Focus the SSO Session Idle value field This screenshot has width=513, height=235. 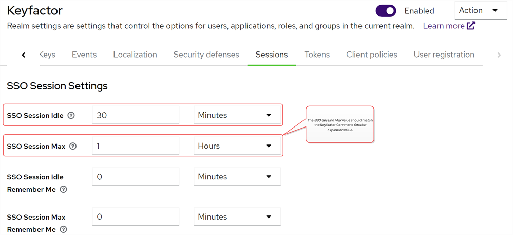click(136, 115)
